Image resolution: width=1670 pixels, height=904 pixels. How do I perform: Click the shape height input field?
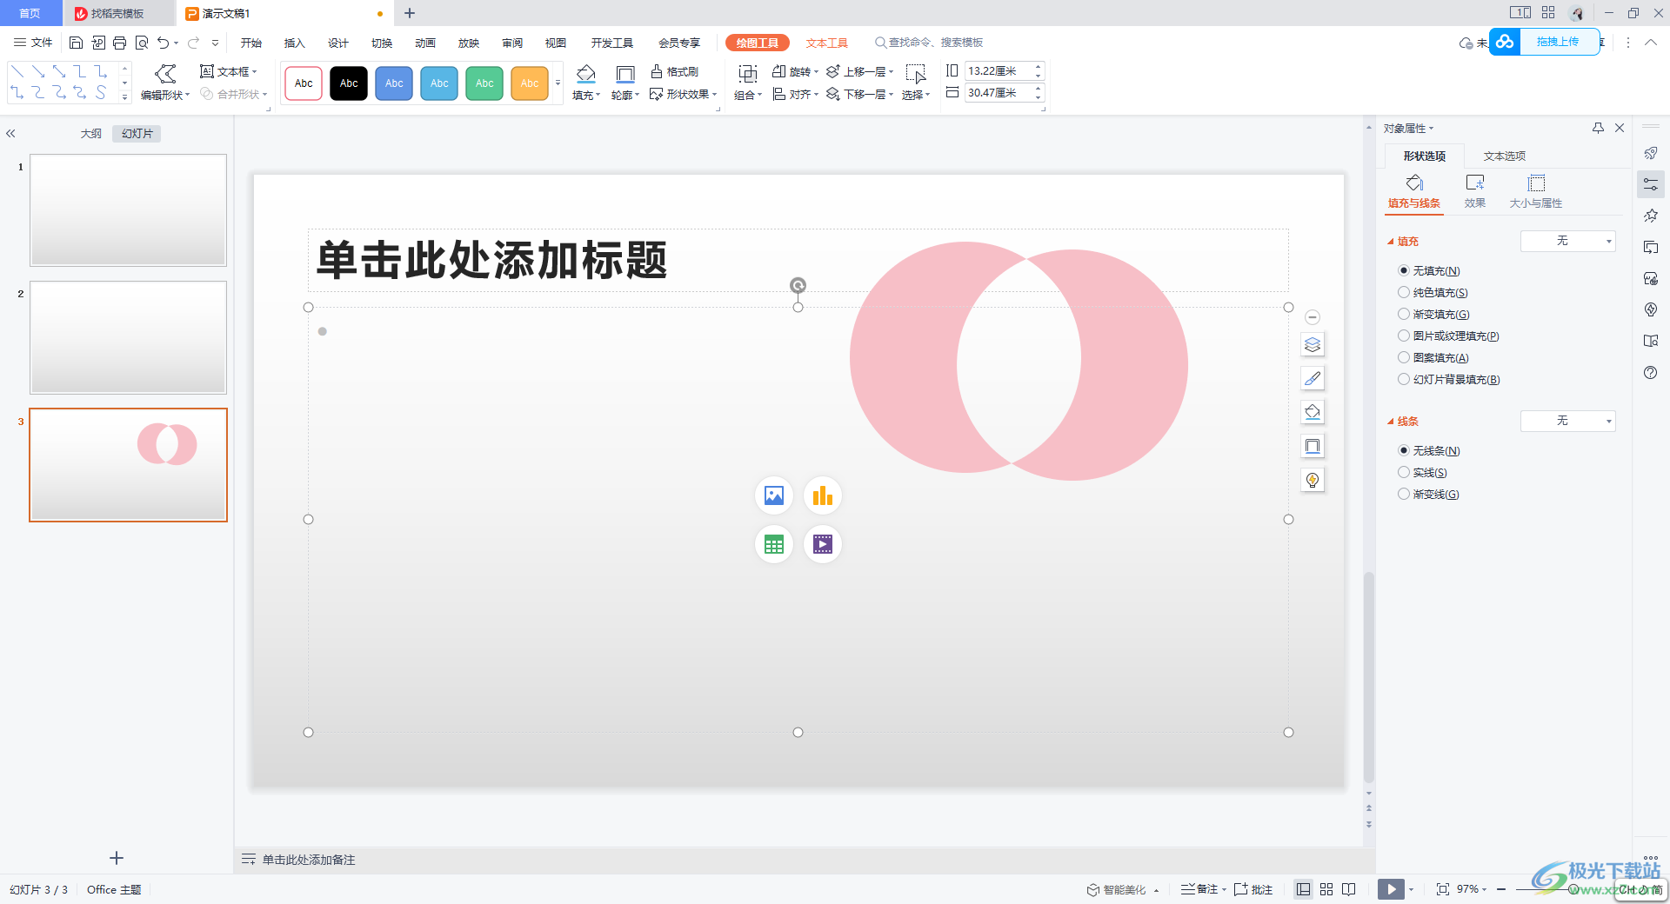999,71
